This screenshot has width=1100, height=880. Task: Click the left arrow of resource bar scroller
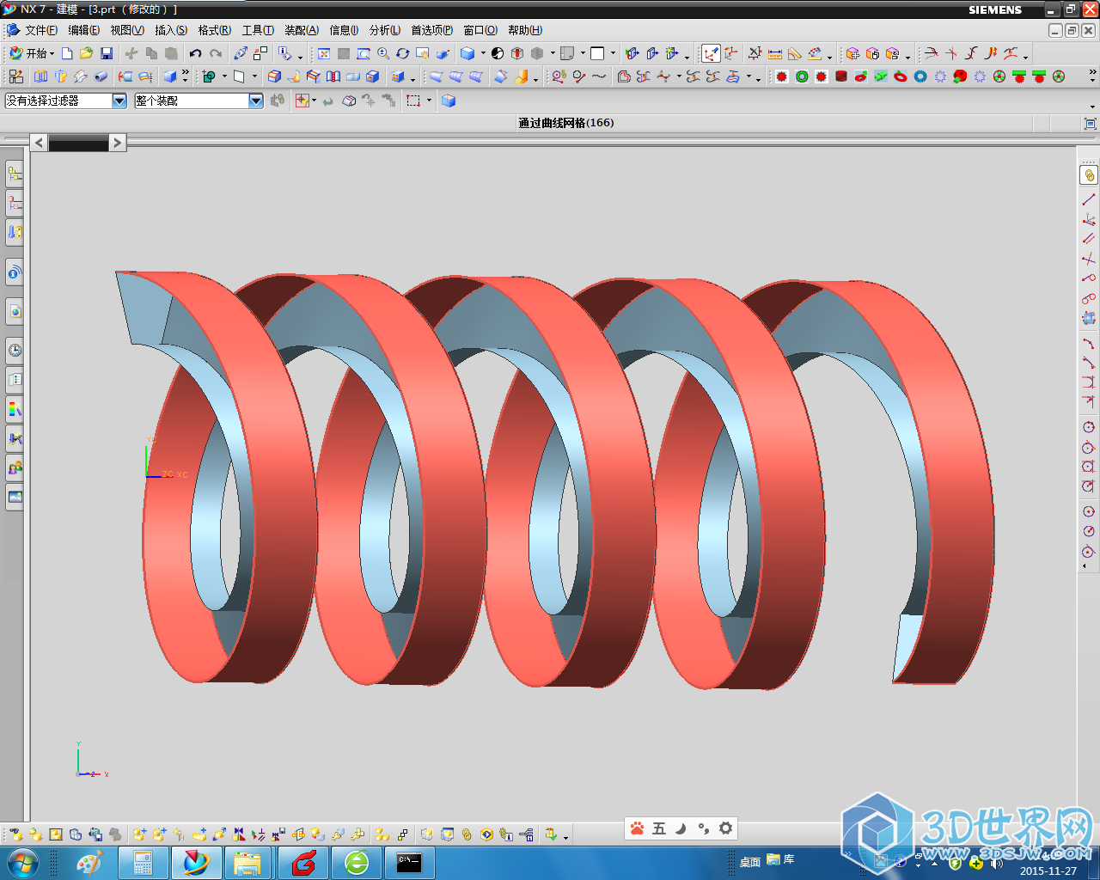[x=39, y=143]
